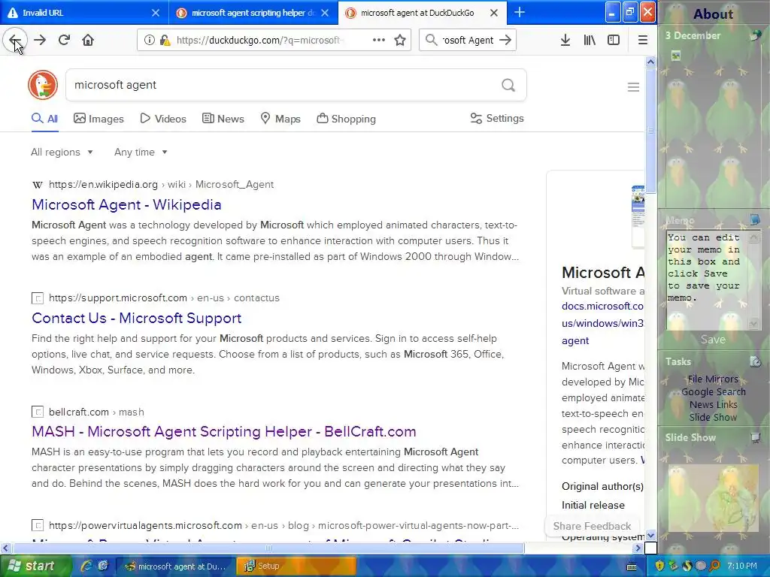Submit search bar query with arrow

point(505,40)
